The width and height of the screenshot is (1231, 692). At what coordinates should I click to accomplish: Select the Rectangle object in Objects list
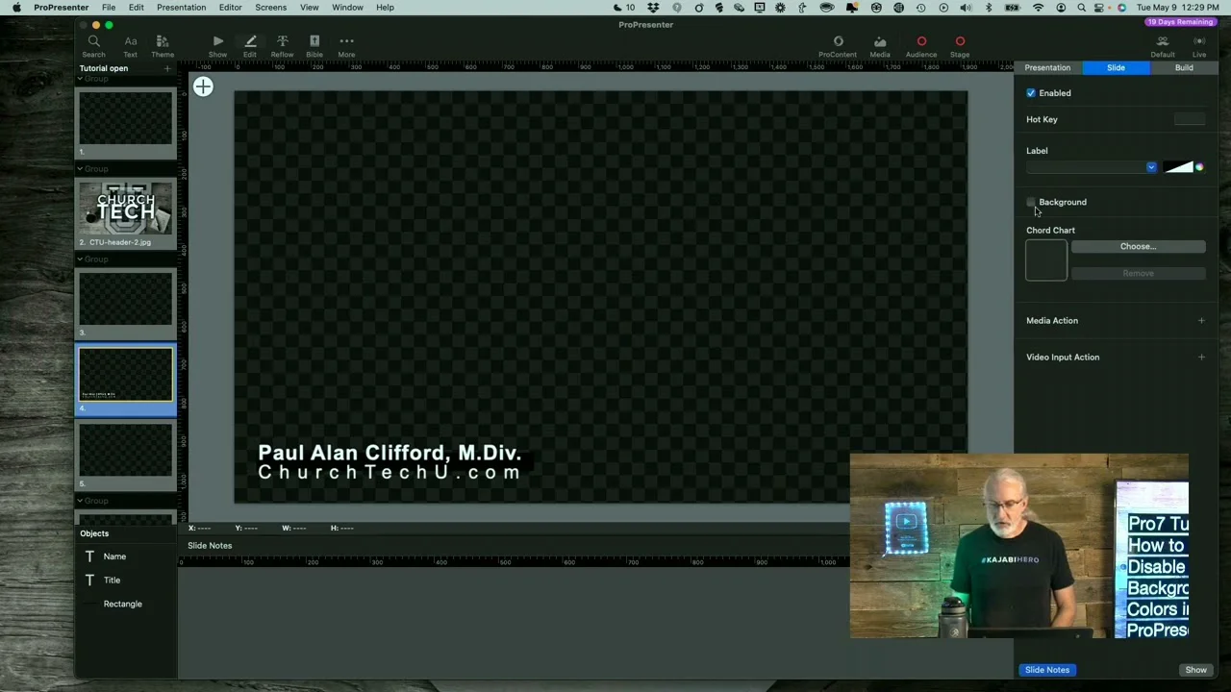tap(122, 605)
